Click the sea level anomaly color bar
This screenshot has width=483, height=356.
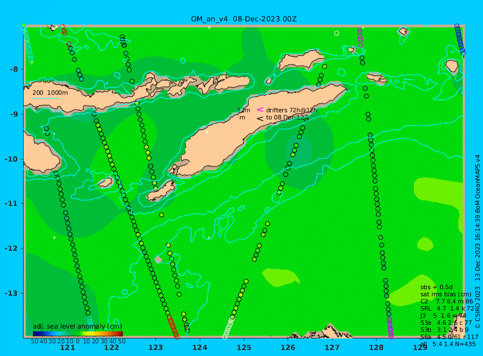(x=78, y=334)
